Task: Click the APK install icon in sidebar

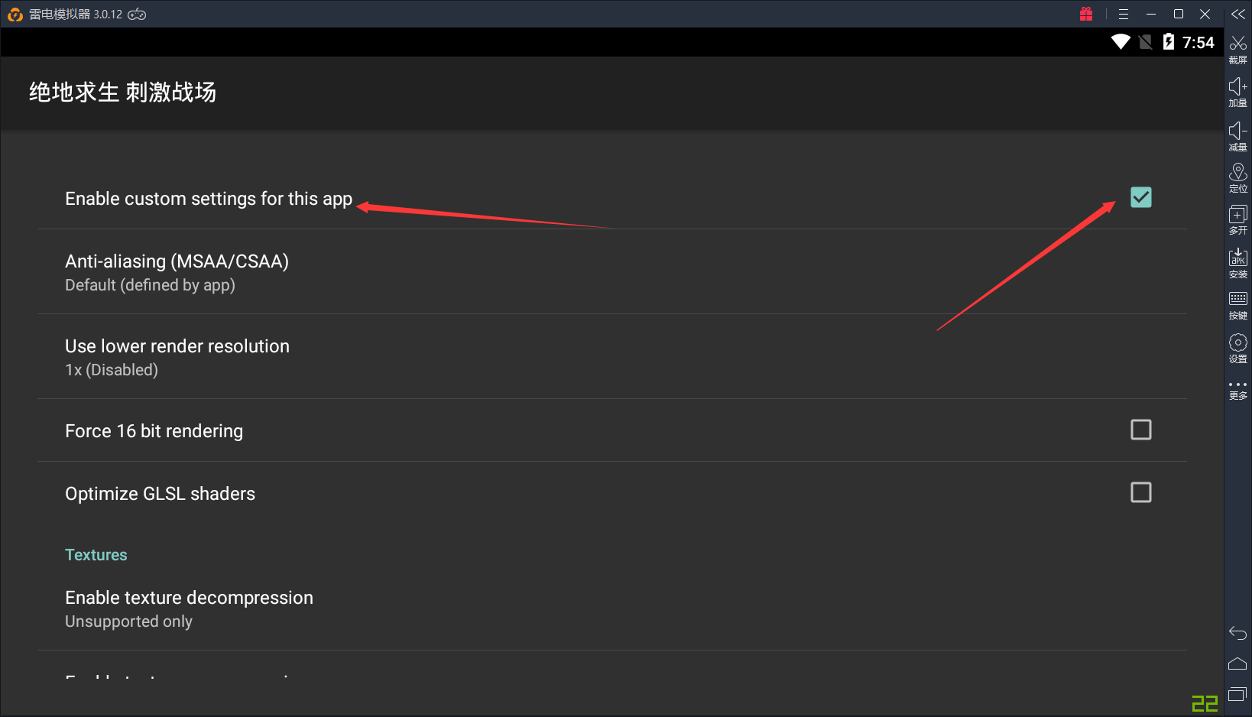Action: coord(1237,258)
